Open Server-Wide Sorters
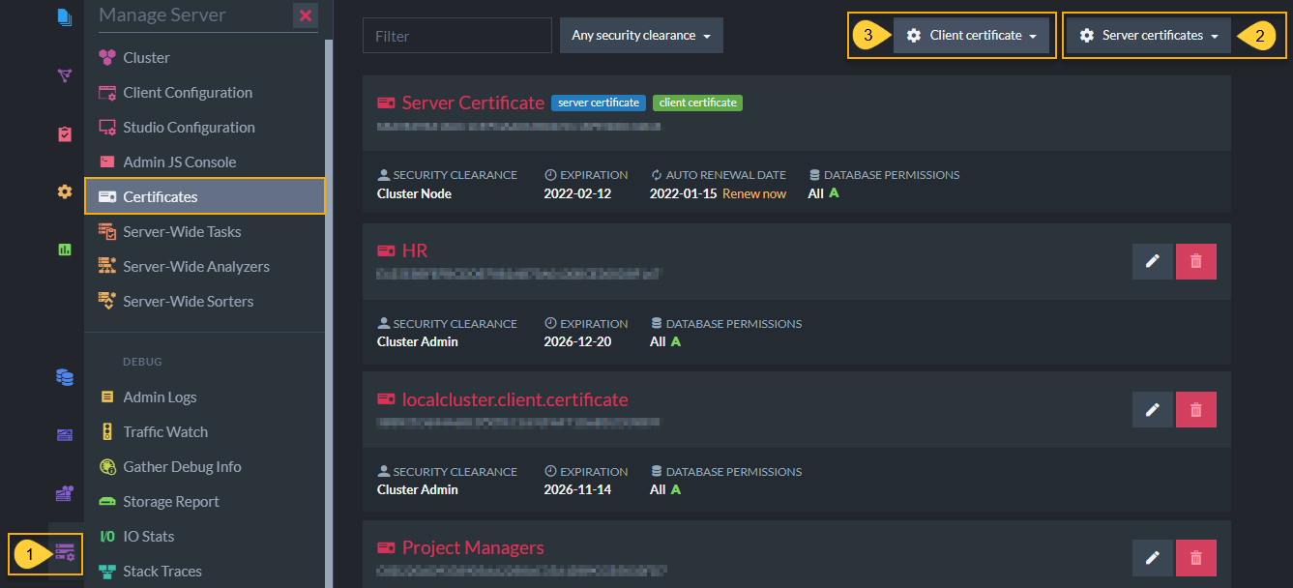This screenshot has height=588, width=1293. click(205, 302)
